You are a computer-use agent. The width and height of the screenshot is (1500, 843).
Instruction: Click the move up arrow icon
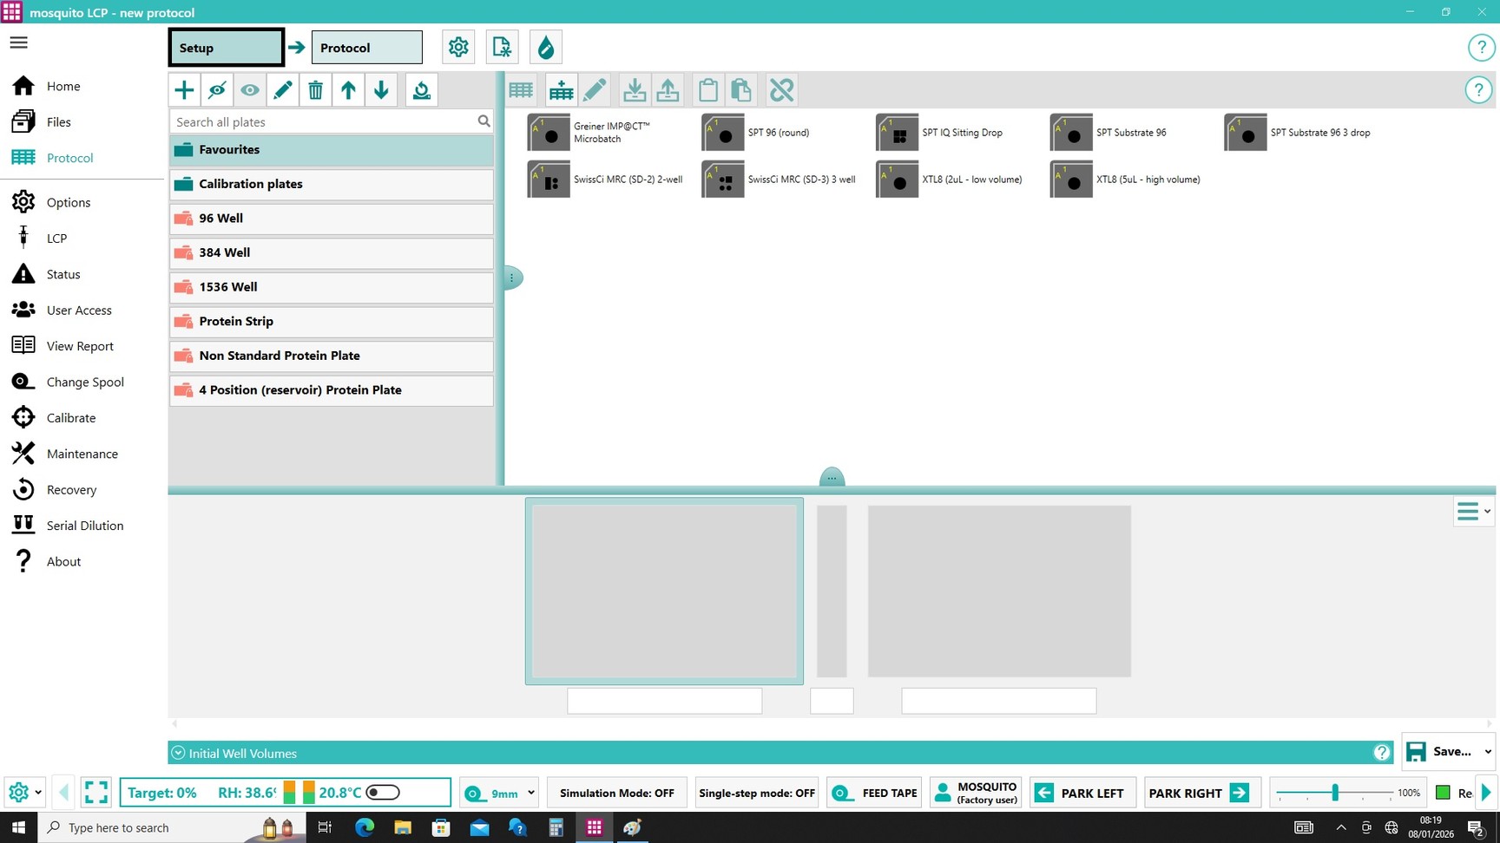pos(348,90)
